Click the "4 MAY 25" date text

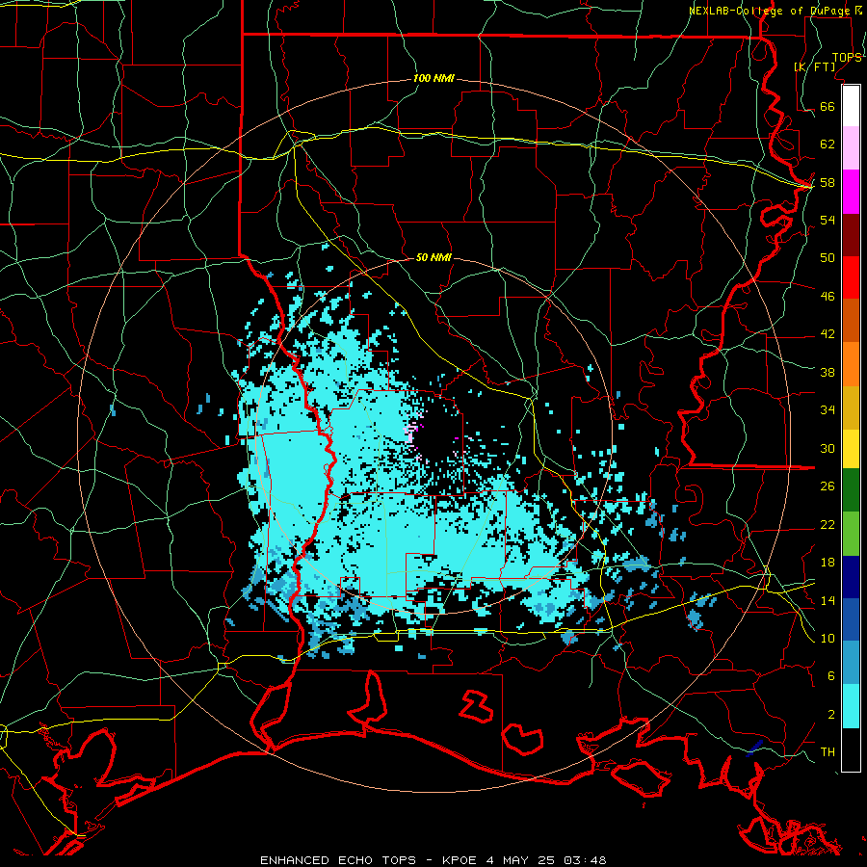[x=522, y=860]
